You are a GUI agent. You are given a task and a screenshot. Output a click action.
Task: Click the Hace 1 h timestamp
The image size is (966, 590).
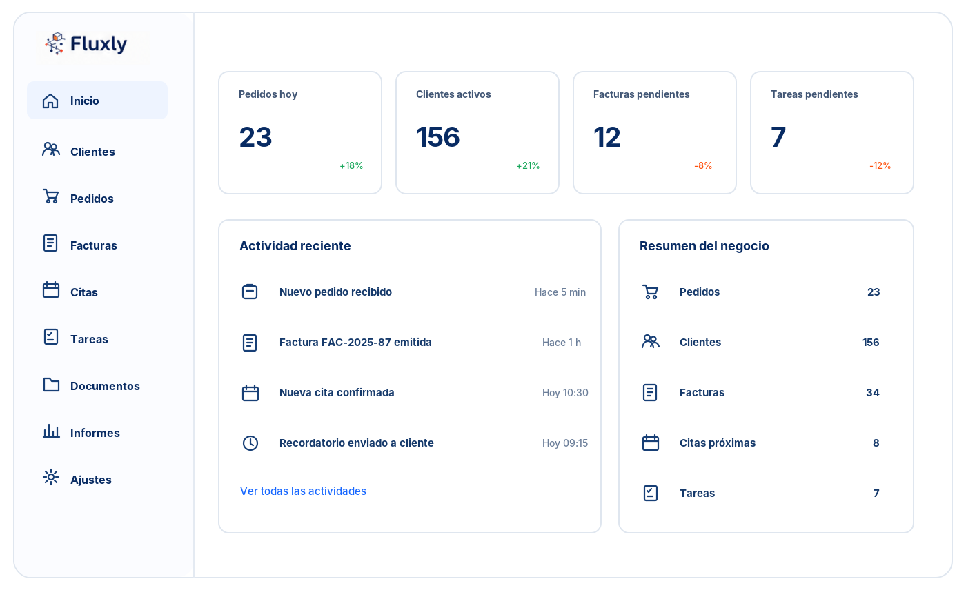click(x=562, y=343)
